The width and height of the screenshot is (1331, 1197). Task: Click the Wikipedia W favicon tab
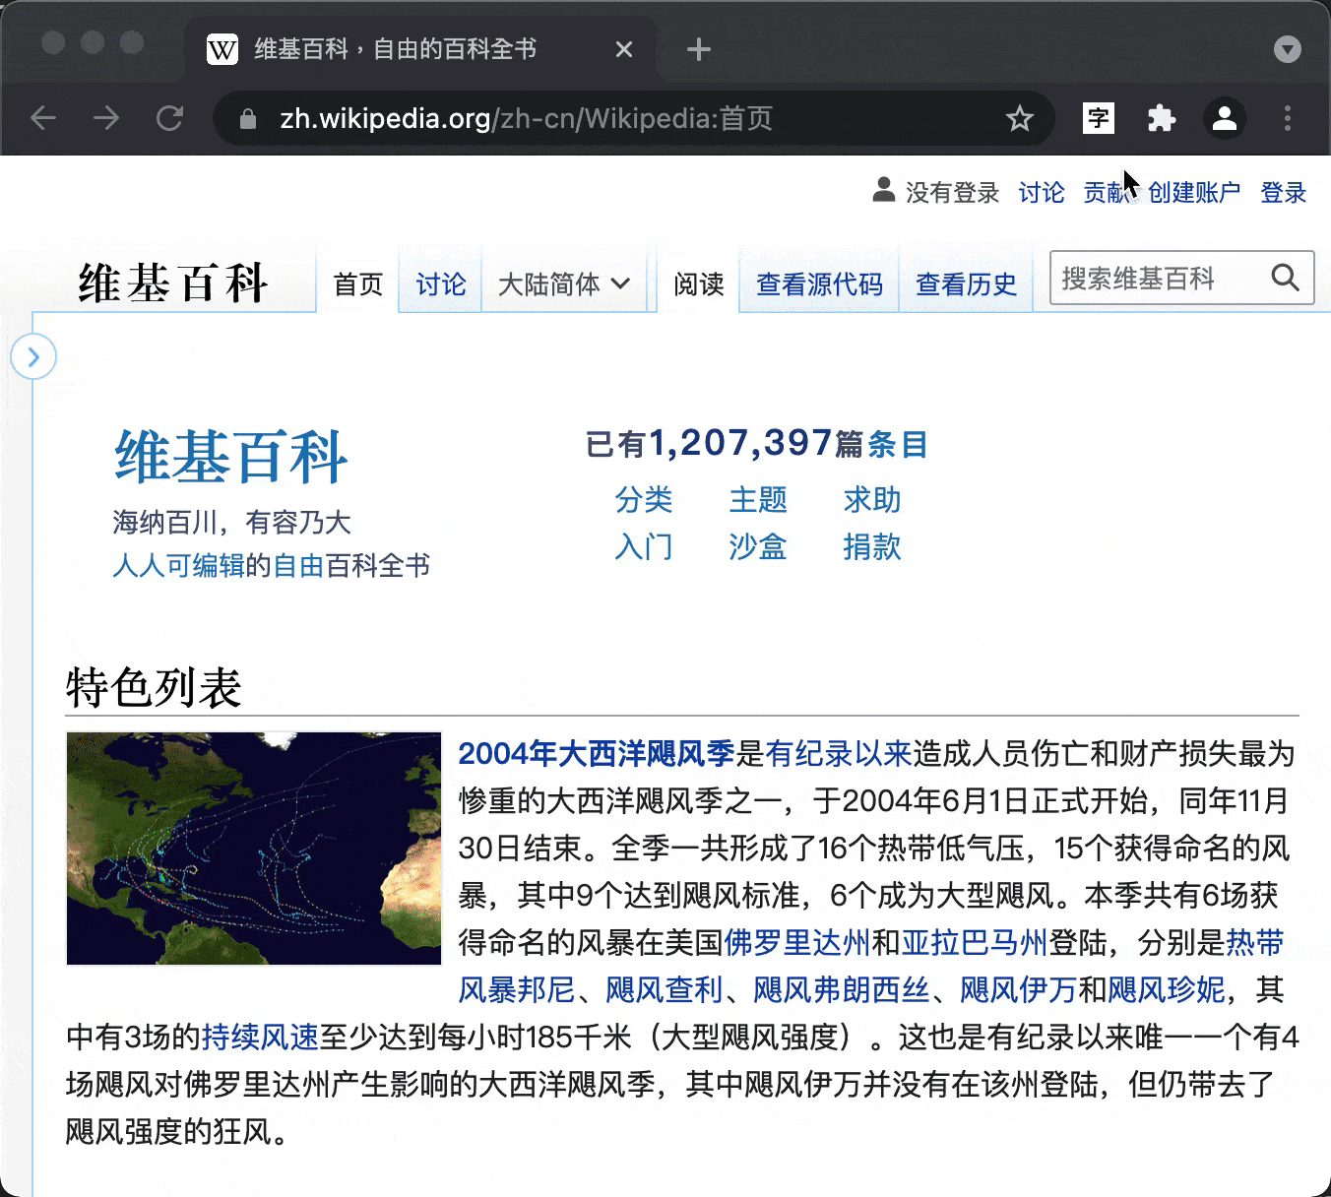[x=222, y=49]
